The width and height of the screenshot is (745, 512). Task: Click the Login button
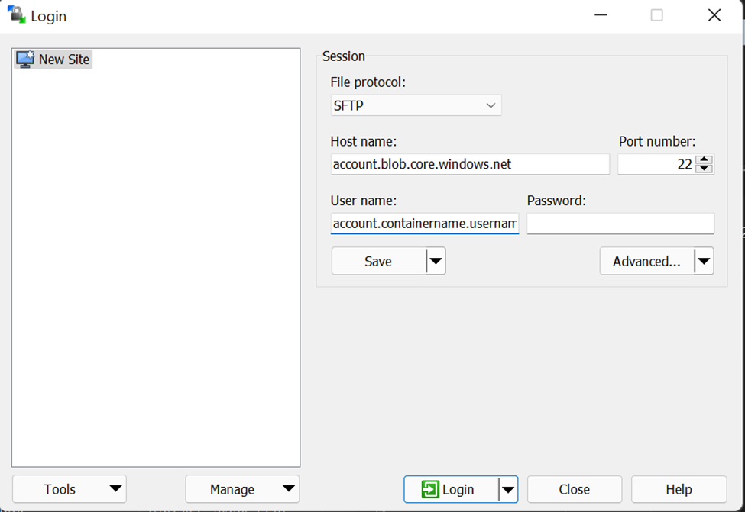[x=451, y=489]
